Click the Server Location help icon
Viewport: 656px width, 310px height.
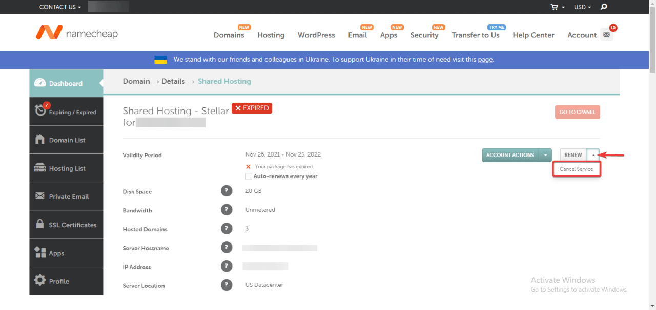coord(227,285)
